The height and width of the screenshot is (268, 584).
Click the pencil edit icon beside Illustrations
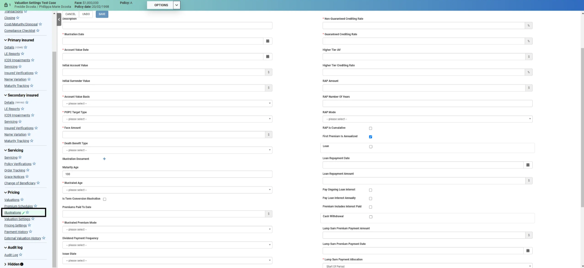(x=23, y=213)
